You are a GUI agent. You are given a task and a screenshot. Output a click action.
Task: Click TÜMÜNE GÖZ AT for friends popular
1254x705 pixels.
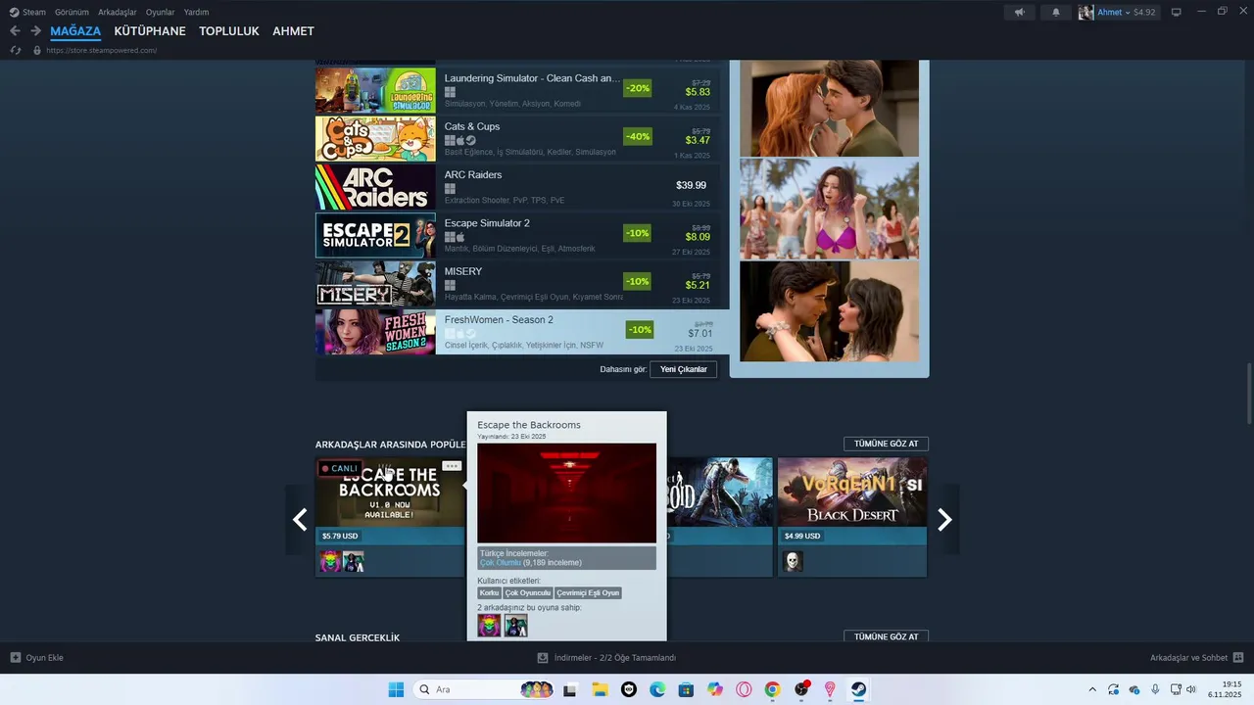886,444
